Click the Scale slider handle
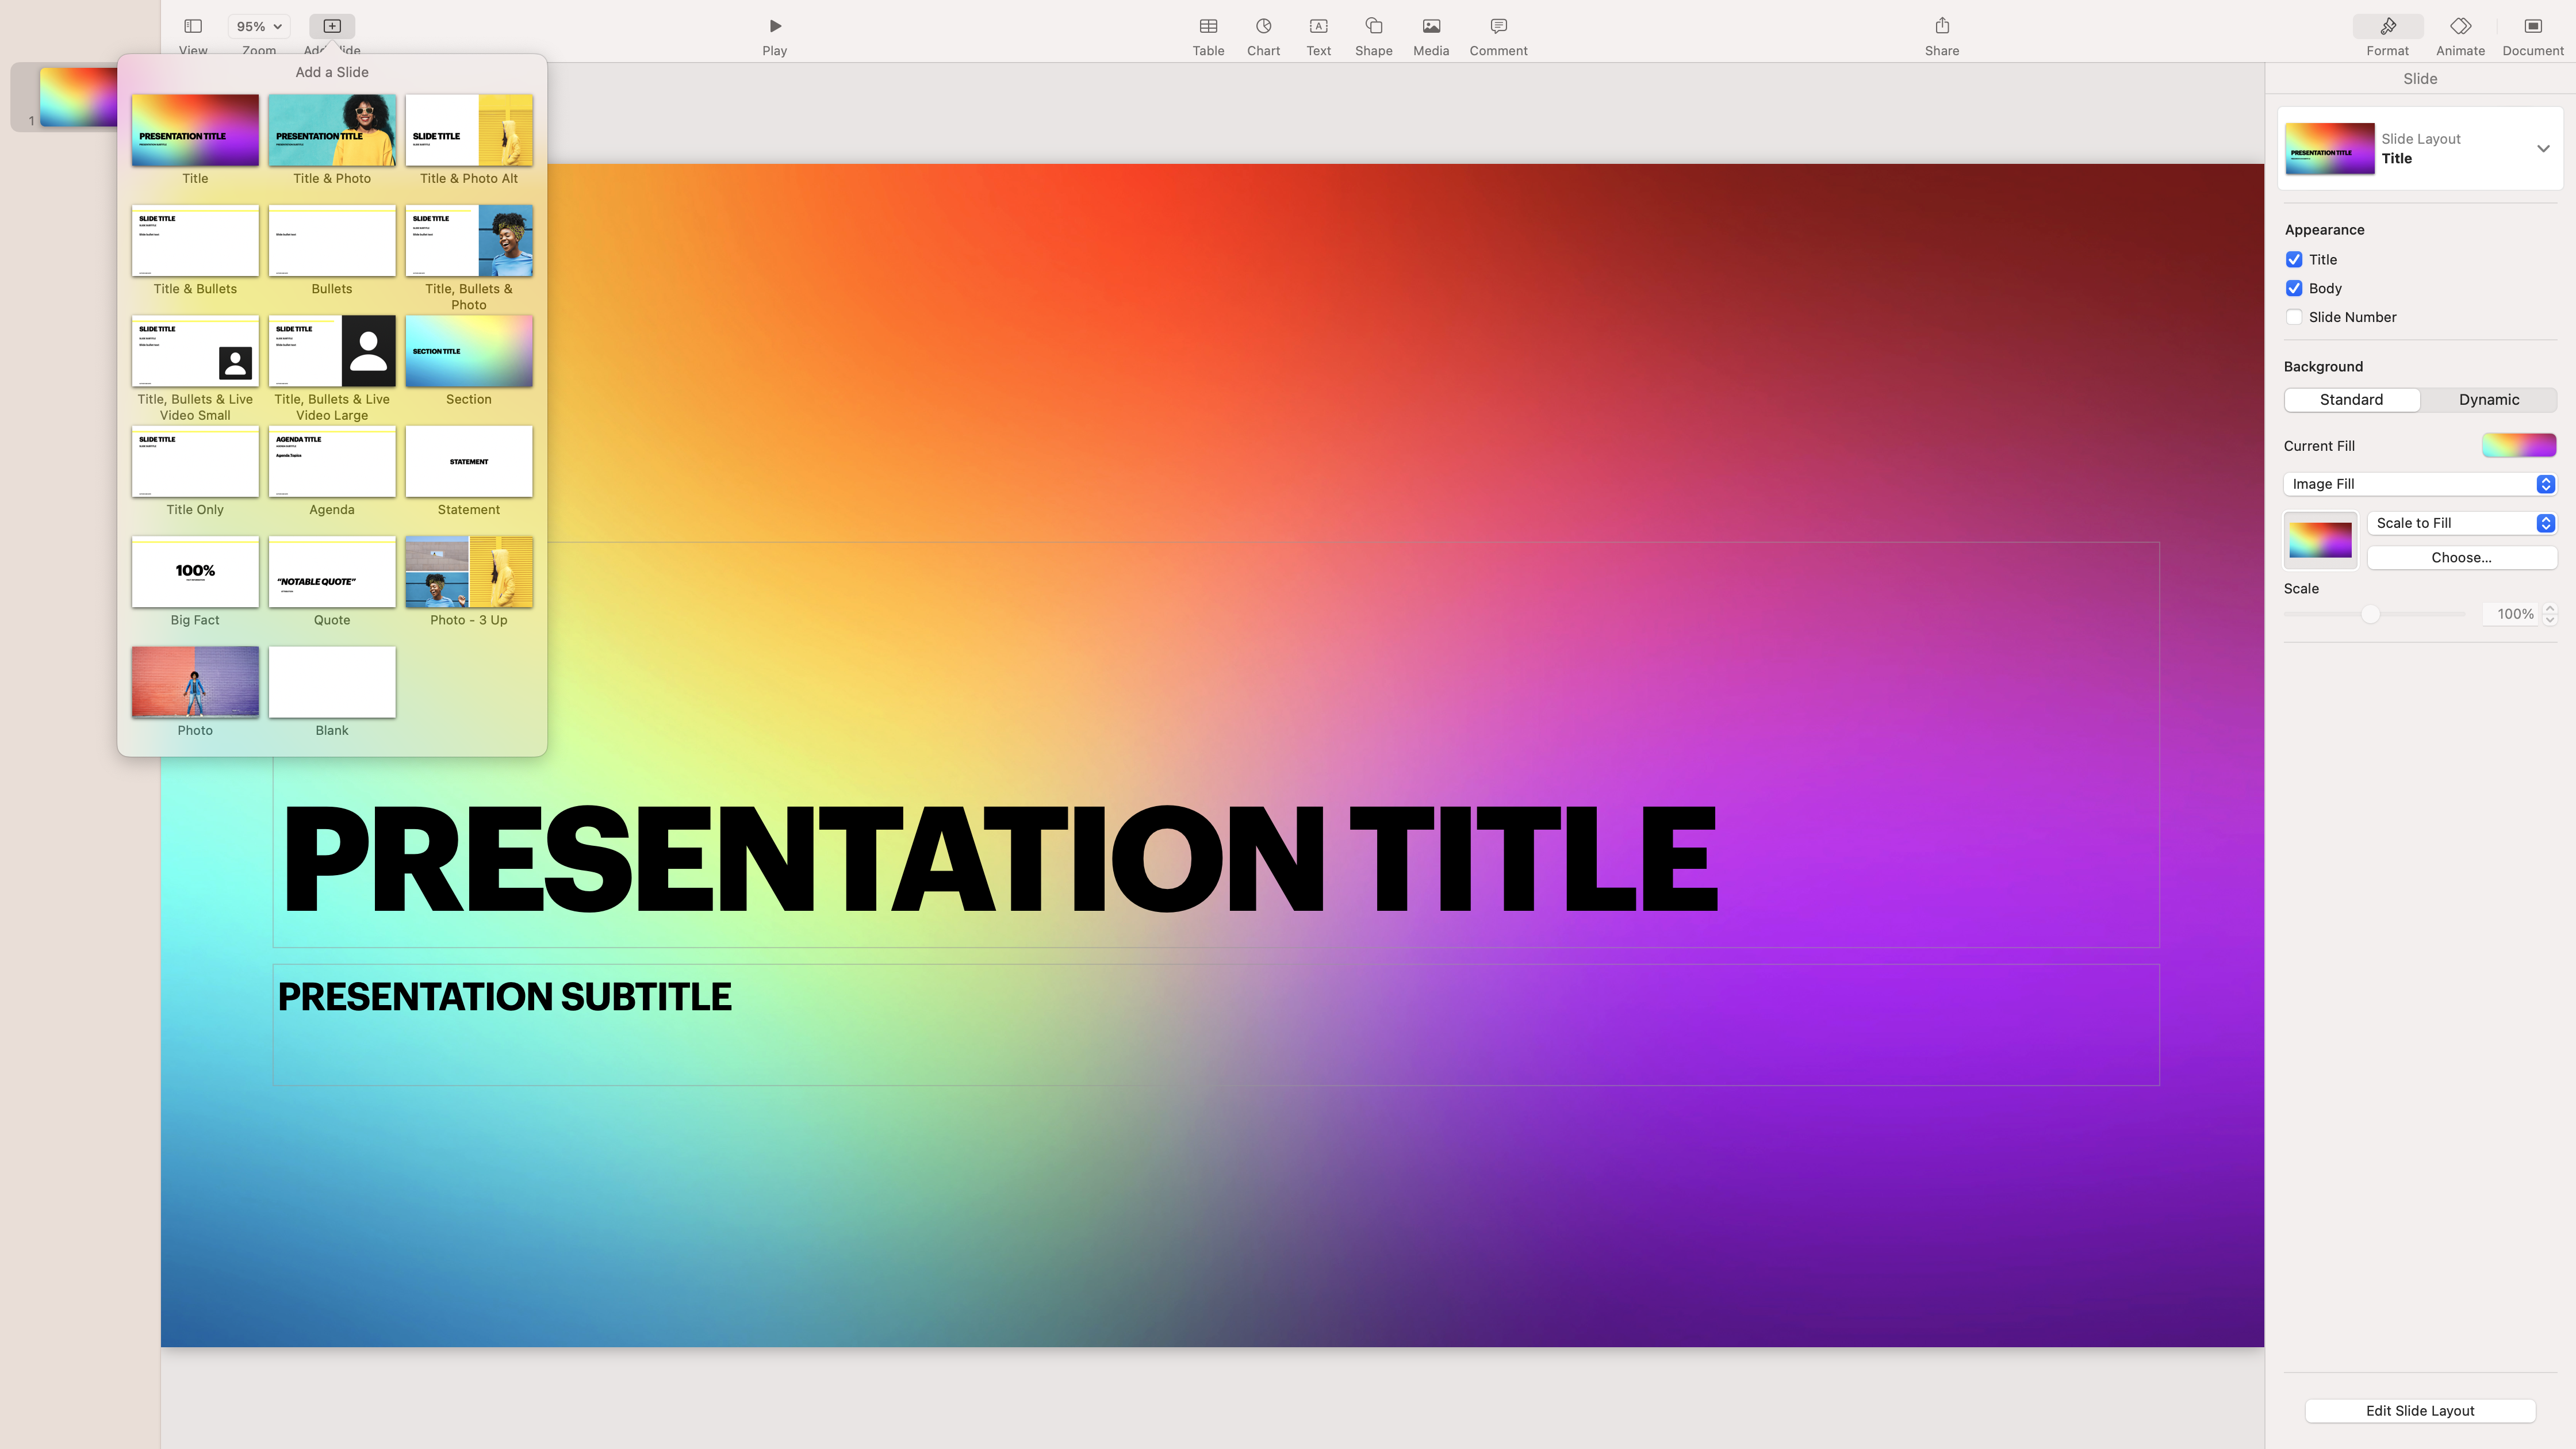The height and width of the screenshot is (1449, 2576). (x=2370, y=615)
